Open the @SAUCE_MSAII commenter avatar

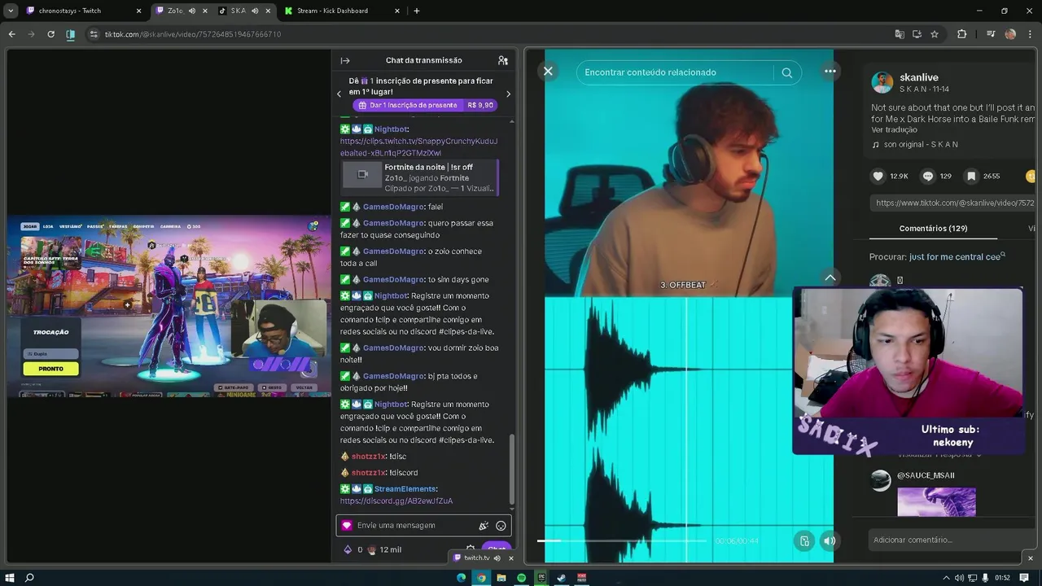click(881, 480)
